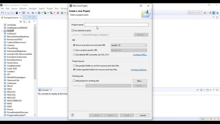Open the External Tools dropdown arrow
This screenshot has width=220, height=124.
coord(54,13)
